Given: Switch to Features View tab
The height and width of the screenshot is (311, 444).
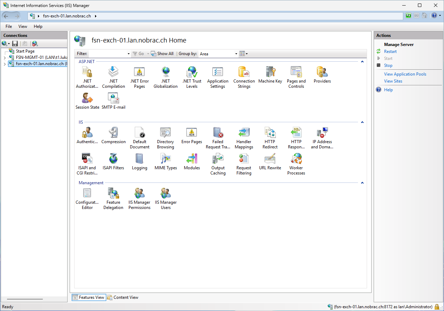Looking at the screenshot, I should (x=88, y=297).
